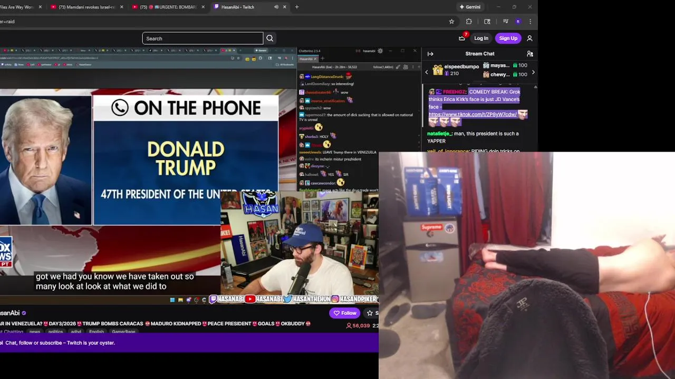Add a new Chatterino tab

[x=323, y=59]
